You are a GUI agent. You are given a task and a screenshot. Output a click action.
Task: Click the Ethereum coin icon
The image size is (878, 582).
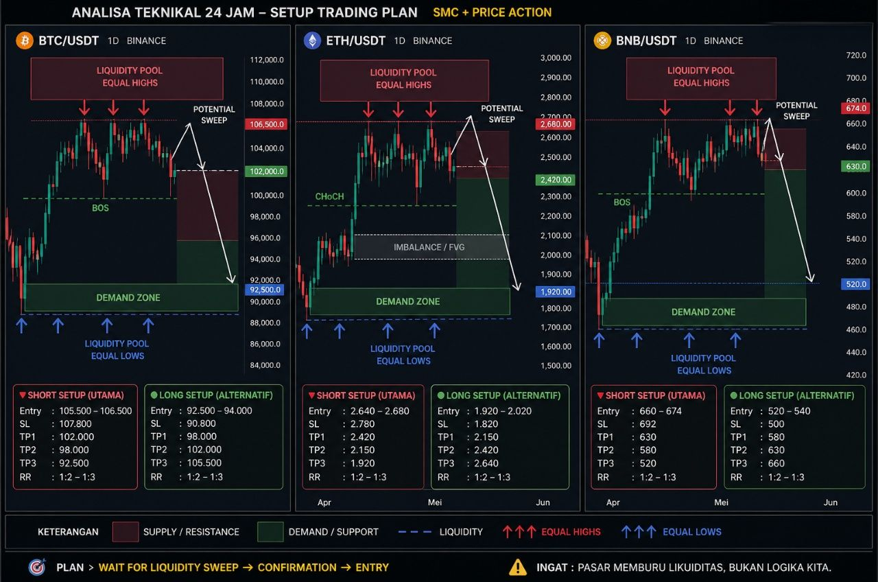(x=313, y=41)
